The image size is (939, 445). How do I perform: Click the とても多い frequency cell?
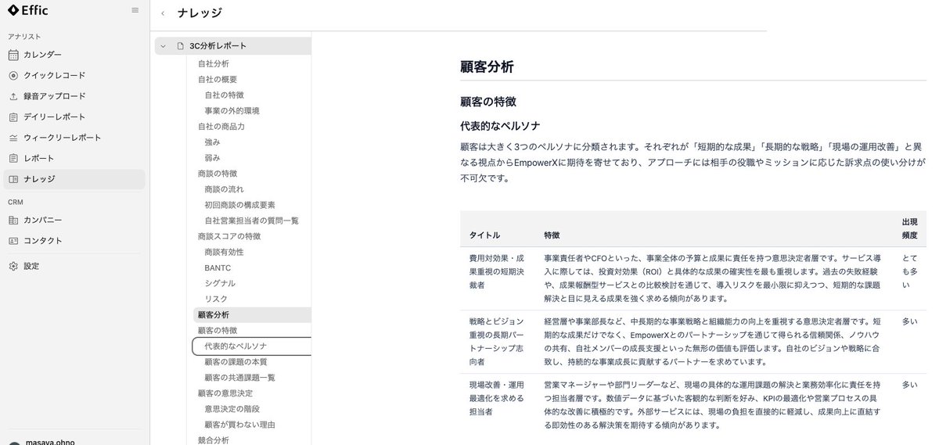point(909,271)
